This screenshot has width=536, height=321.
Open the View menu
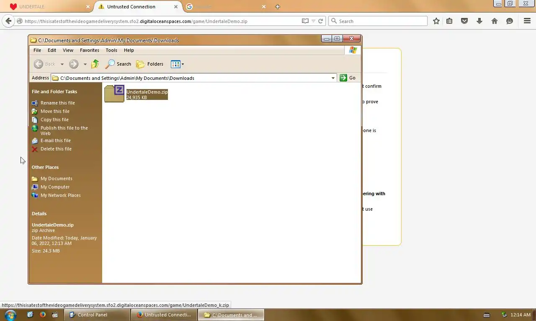point(68,50)
